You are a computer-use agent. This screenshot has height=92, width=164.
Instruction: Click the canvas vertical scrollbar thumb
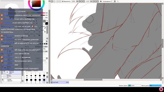(163, 43)
